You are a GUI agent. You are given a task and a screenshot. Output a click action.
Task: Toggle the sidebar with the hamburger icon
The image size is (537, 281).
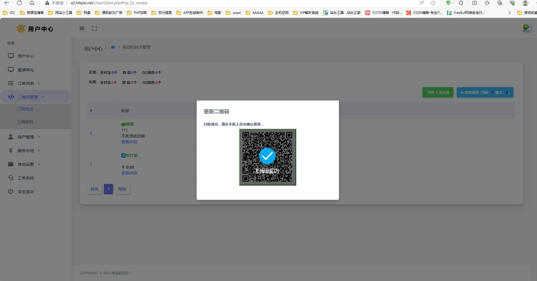(82, 28)
